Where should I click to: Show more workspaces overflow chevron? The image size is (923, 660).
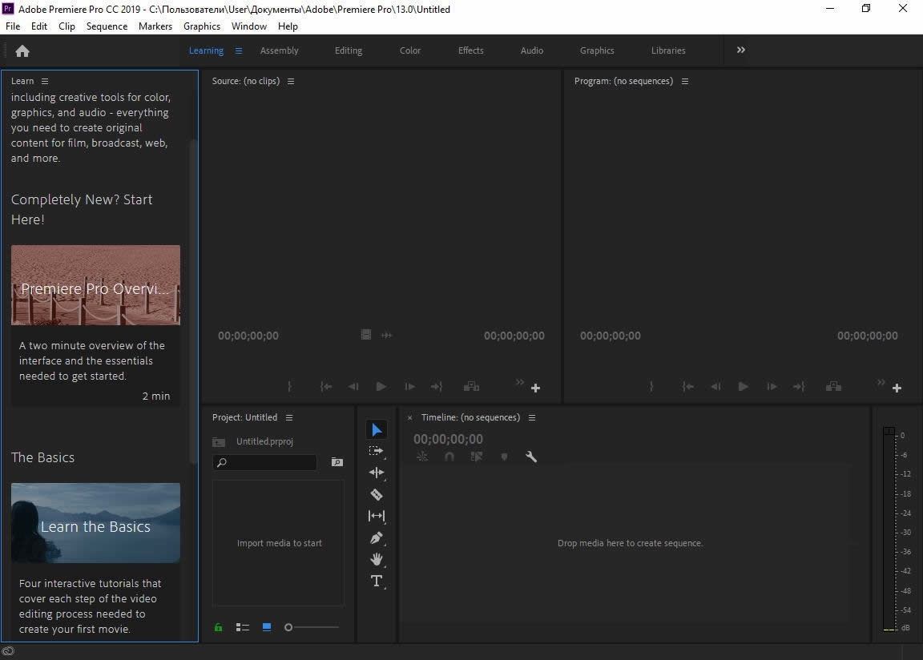coord(741,50)
